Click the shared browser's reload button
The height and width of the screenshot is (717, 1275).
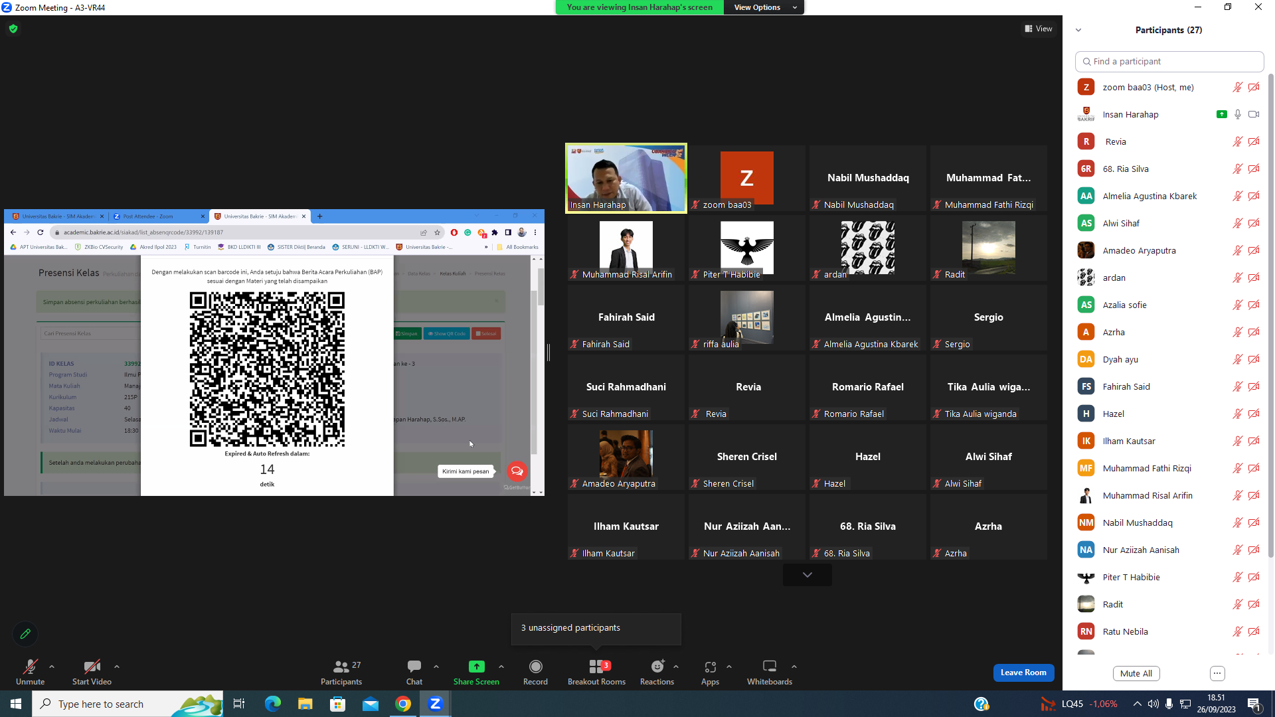pyautogui.click(x=41, y=232)
